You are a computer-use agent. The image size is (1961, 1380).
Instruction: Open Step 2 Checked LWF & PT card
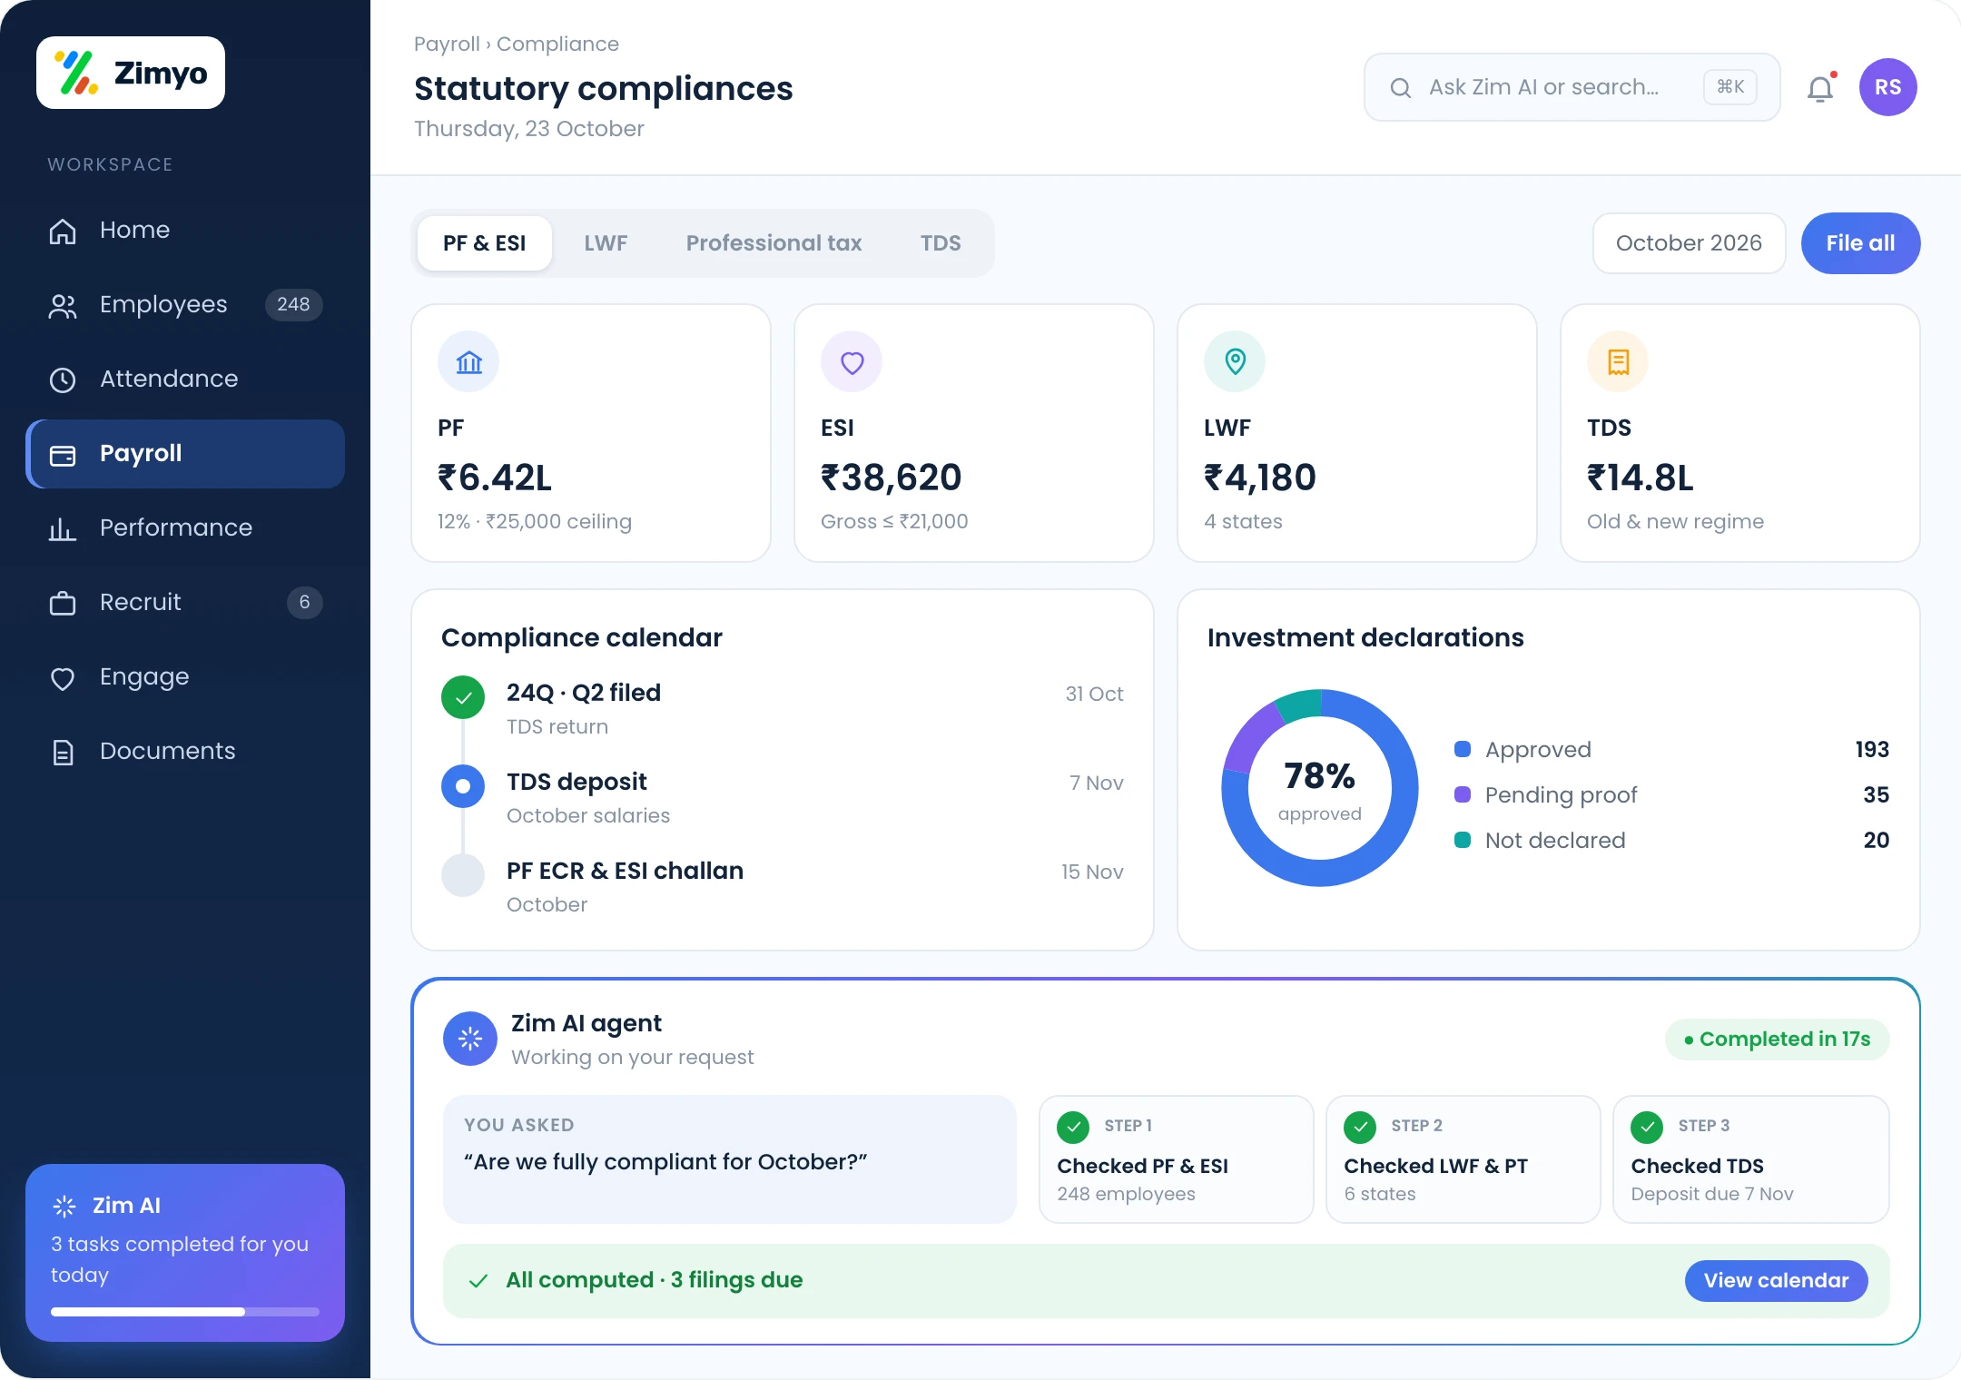1463,1159
